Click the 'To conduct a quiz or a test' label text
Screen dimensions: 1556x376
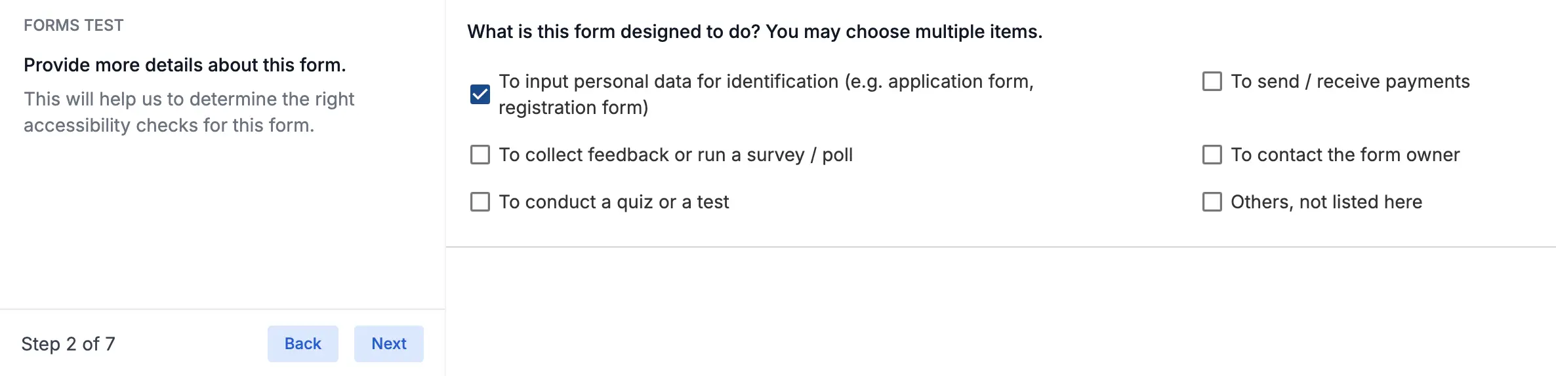click(x=613, y=202)
